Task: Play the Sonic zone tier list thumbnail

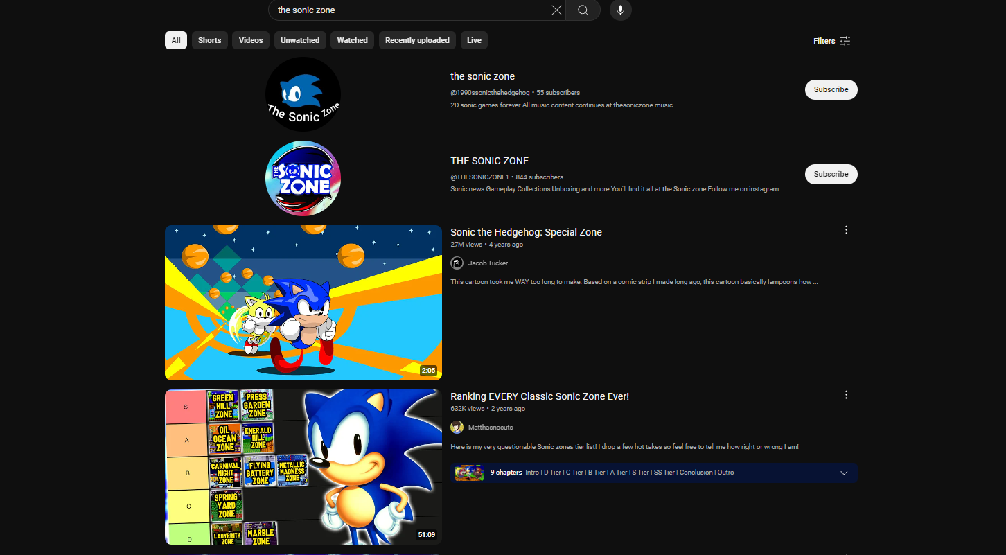Action: (303, 467)
